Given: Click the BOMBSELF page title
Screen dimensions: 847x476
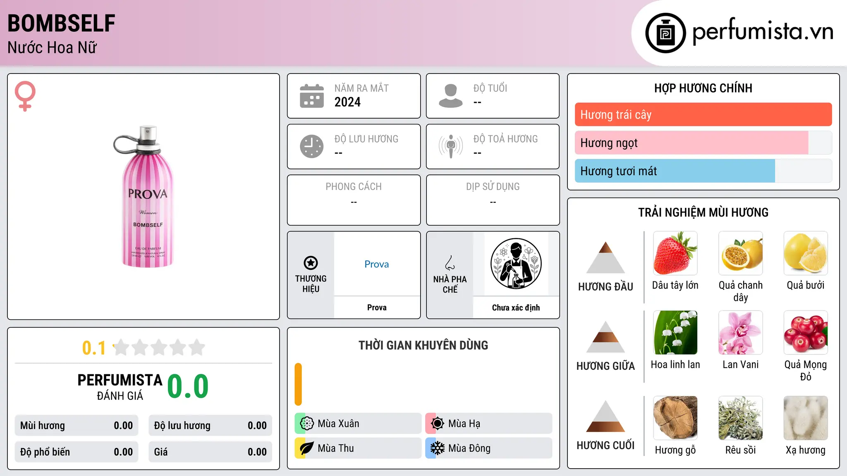Looking at the screenshot, I should point(61,23).
